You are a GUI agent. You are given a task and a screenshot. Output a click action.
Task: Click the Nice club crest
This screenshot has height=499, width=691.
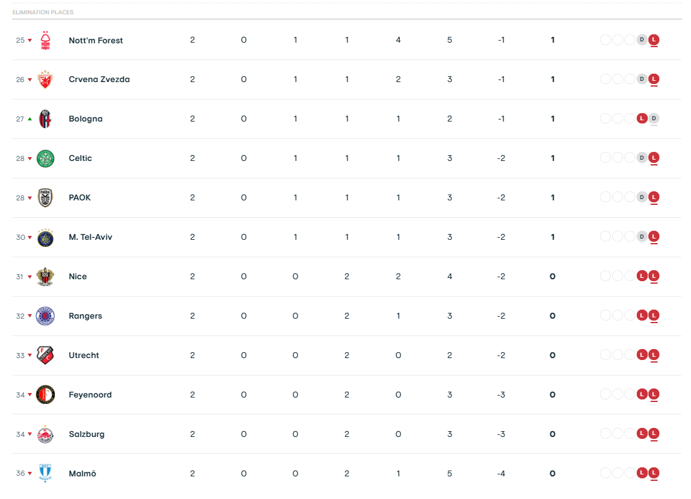45,277
